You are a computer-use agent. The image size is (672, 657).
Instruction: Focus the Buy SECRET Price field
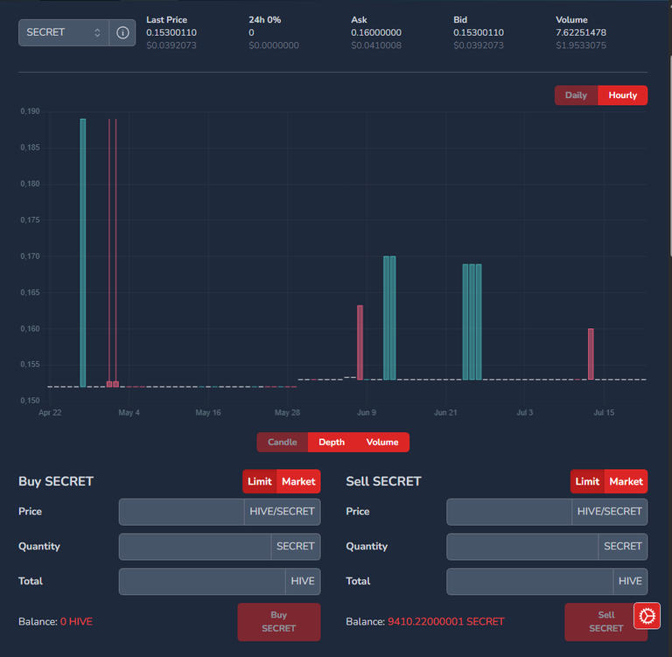point(182,512)
